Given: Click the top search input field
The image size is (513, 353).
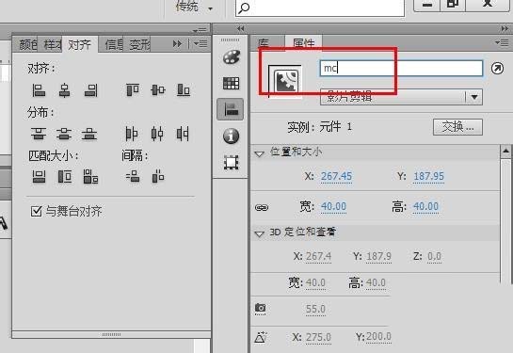Looking at the screenshot, I should (320, 8).
